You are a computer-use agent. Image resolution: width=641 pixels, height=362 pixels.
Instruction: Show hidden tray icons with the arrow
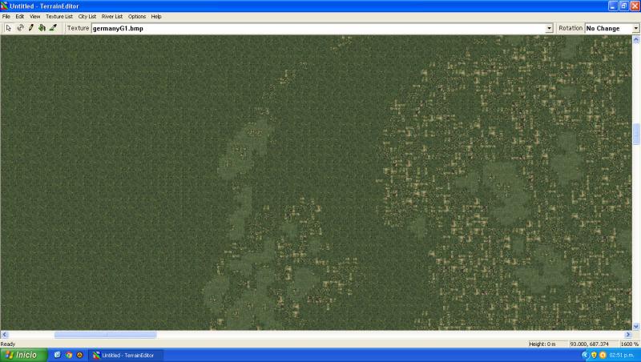coord(585,355)
